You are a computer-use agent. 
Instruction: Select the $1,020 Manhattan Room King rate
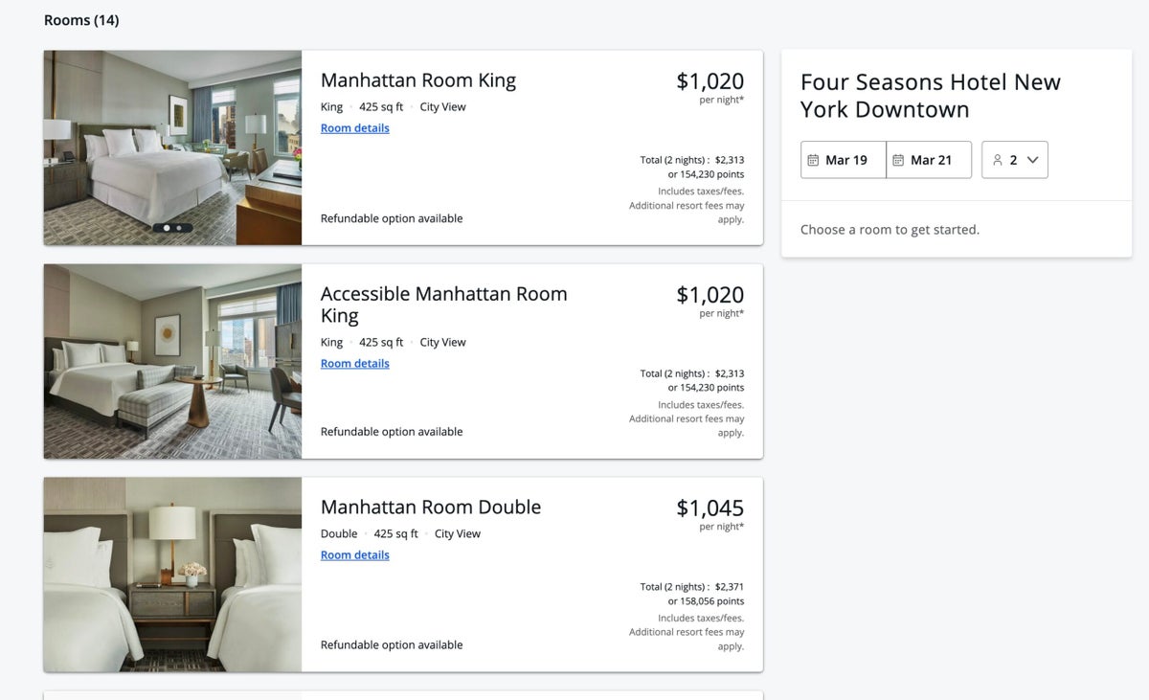pos(710,81)
